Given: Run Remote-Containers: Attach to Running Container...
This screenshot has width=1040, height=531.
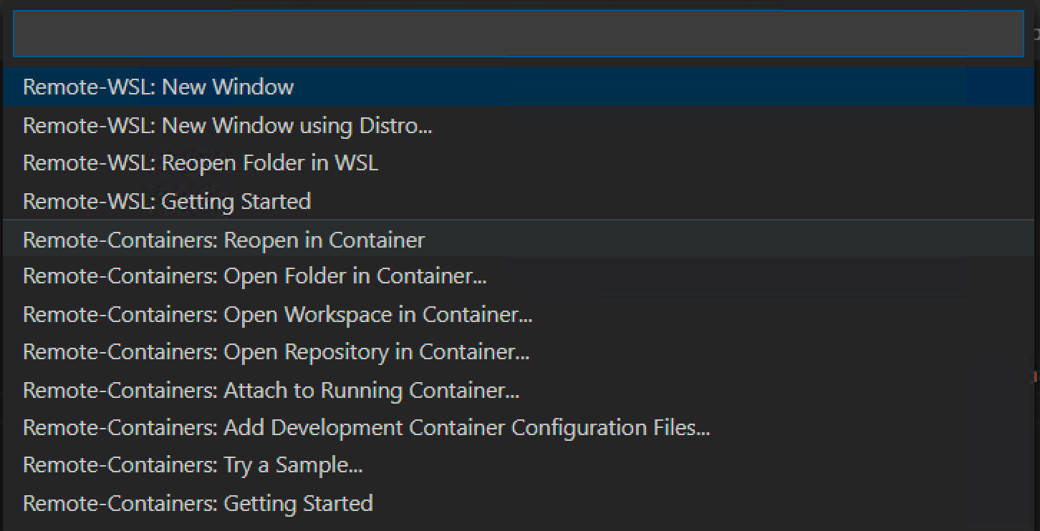Looking at the screenshot, I should coord(519,390).
